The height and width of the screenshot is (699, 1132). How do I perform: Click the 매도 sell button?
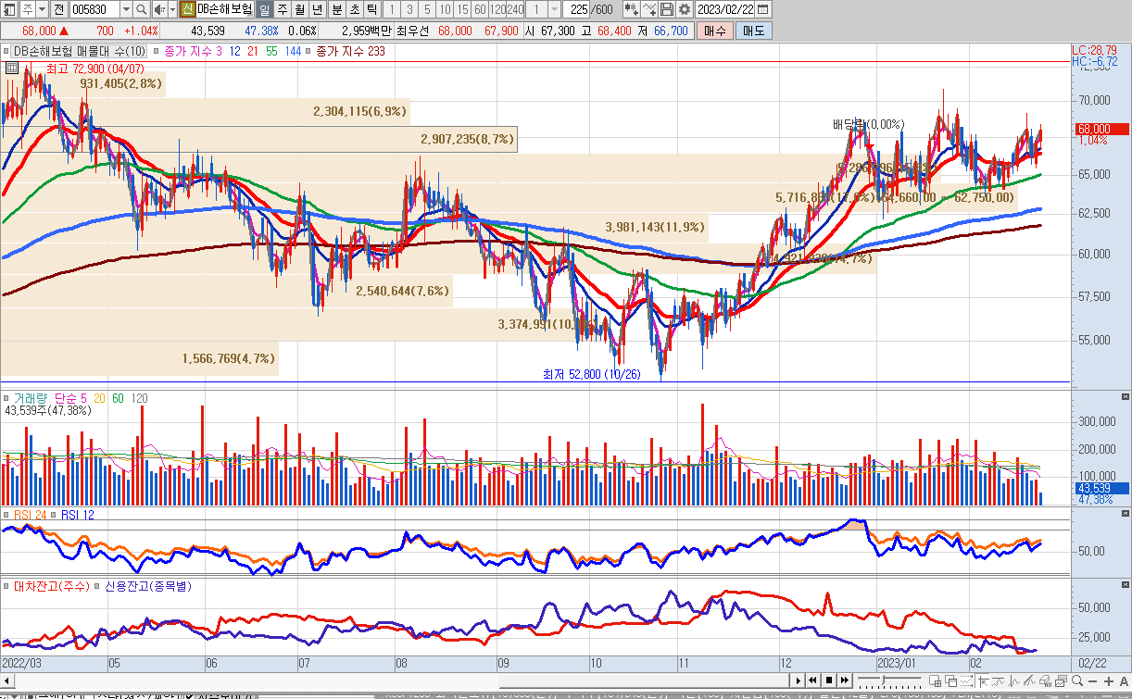[x=753, y=31]
